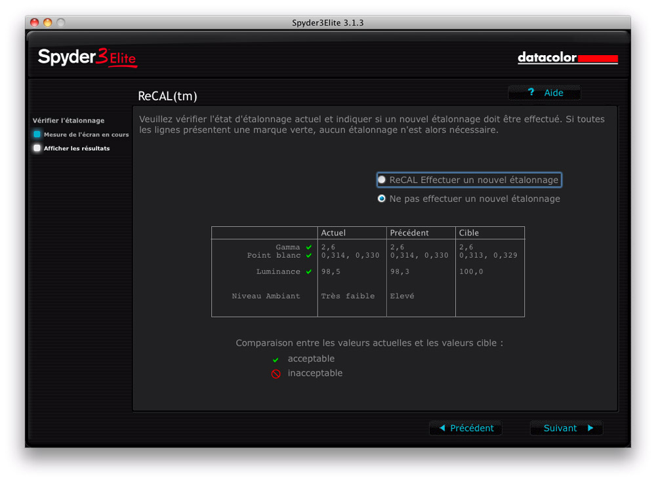Click the Actuel luminance value 98,5
656x482 pixels.
point(331,271)
